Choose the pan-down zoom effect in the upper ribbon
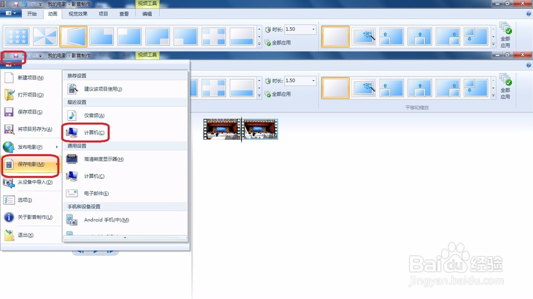This screenshot has width=533, height=299. (476, 36)
